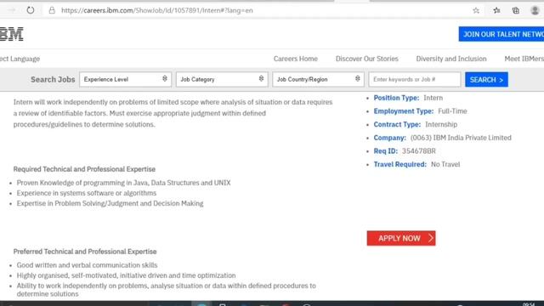Click the browser address bar URL
This screenshot has width=544, height=306.
tap(156, 10)
